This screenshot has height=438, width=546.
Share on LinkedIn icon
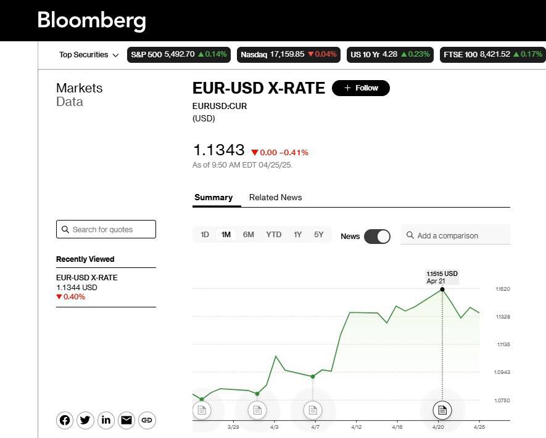tap(106, 420)
